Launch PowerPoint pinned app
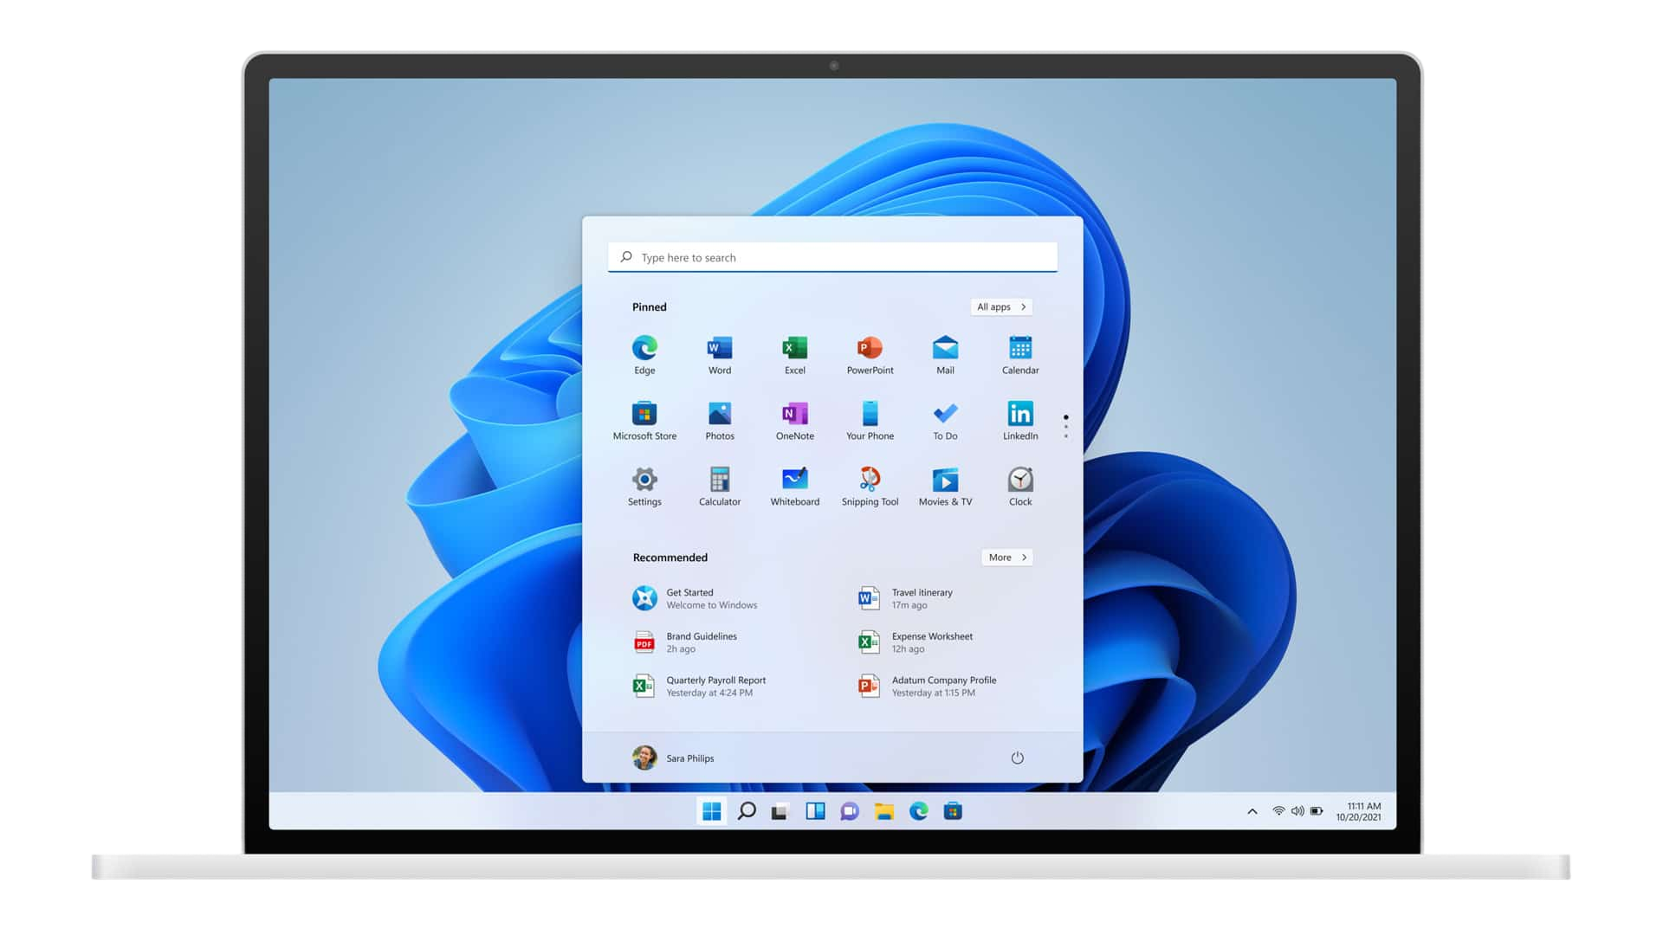1663x935 pixels. coord(870,354)
